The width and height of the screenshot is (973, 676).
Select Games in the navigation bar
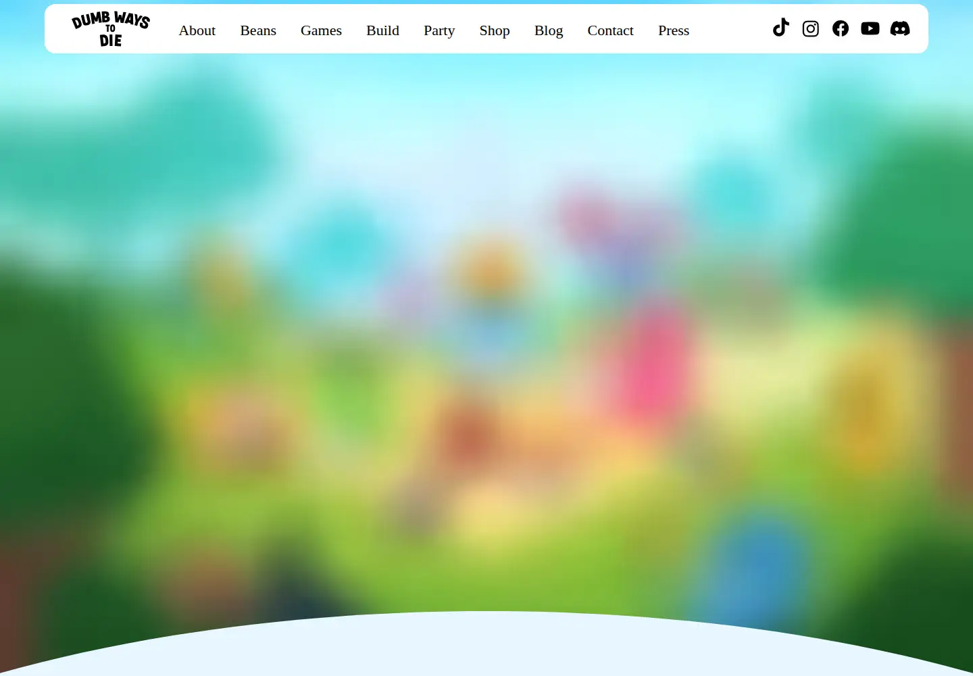click(x=321, y=30)
